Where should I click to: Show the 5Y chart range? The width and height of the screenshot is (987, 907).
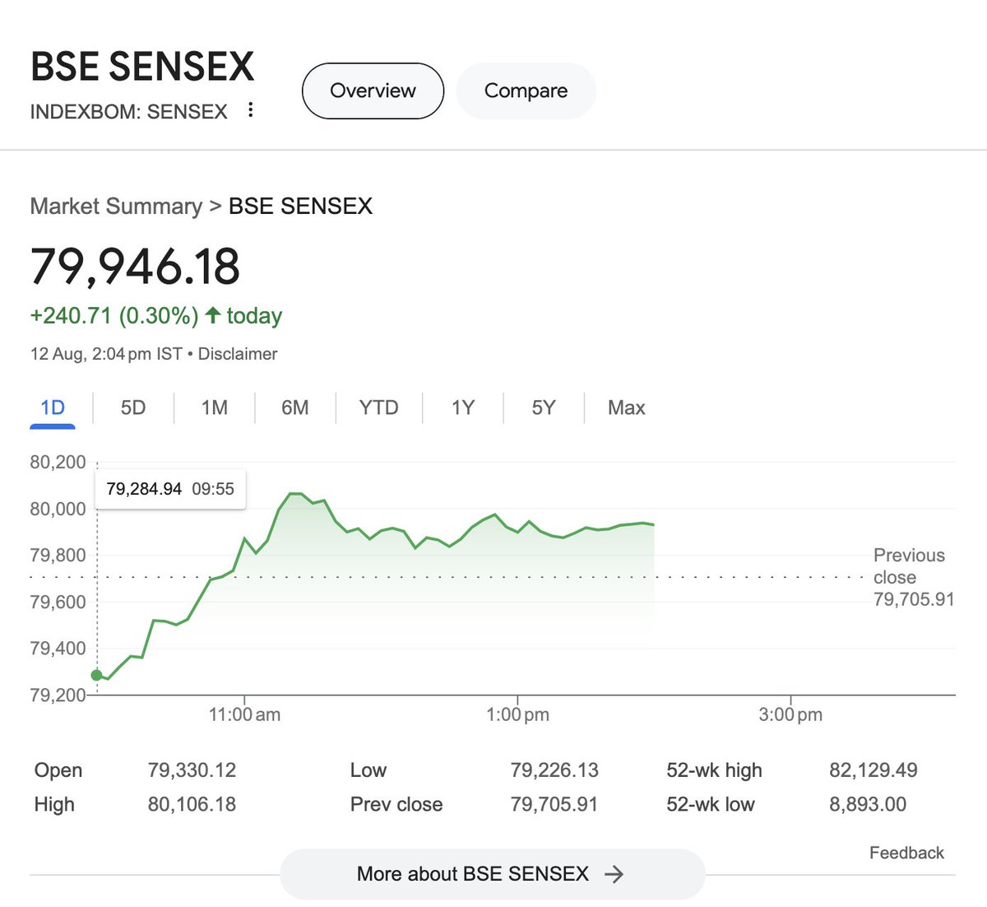coord(544,408)
